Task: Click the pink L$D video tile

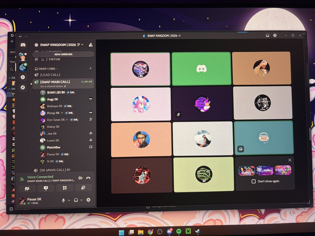Action: tap(140, 69)
